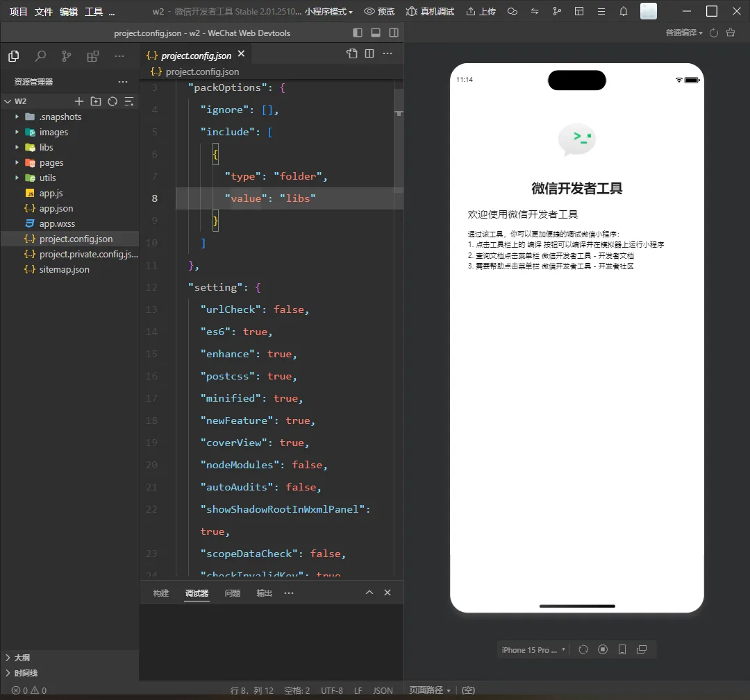Expand the utils folder
The width and height of the screenshot is (750, 700).
[17, 178]
